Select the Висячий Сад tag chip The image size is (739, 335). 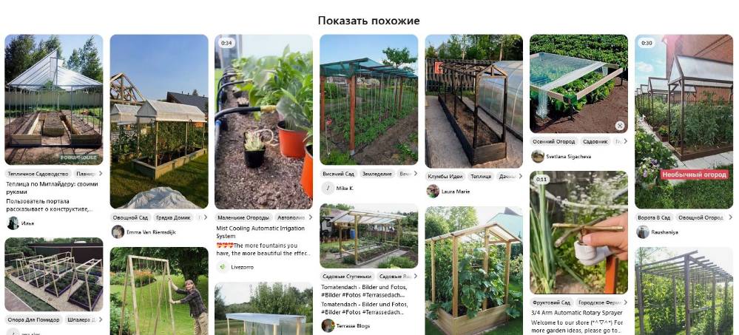pyautogui.click(x=339, y=173)
